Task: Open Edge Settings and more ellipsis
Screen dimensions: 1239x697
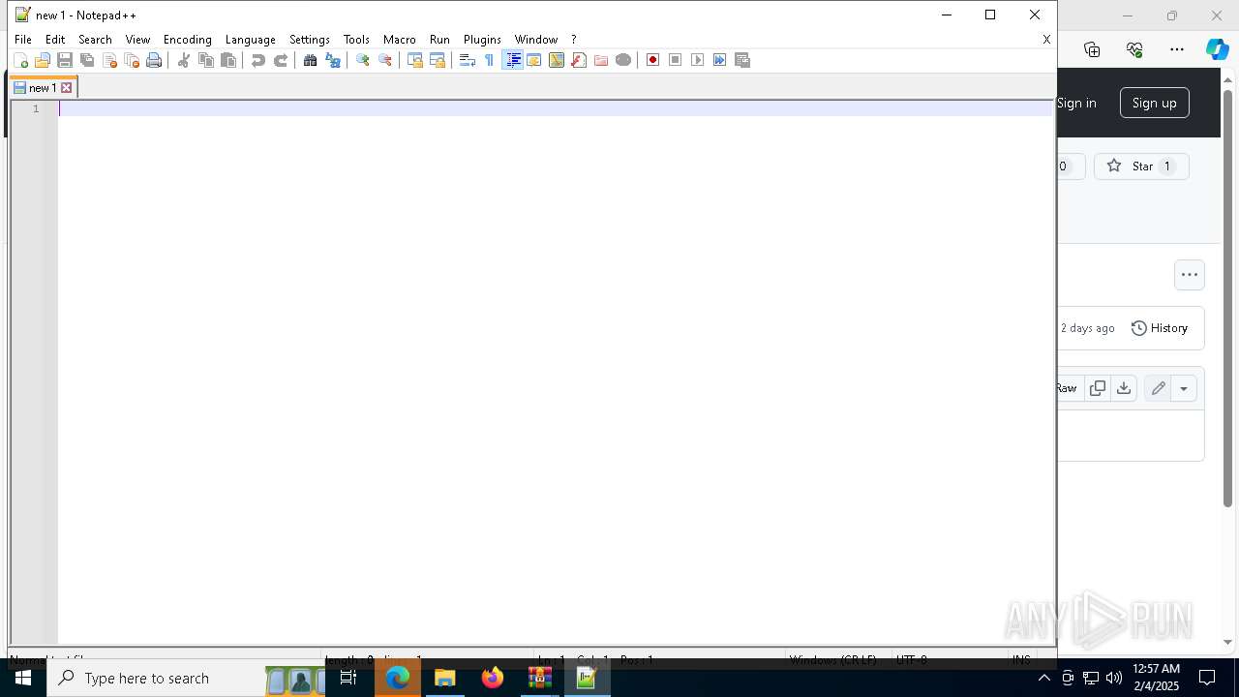Action: click(x=1177, y=49)
